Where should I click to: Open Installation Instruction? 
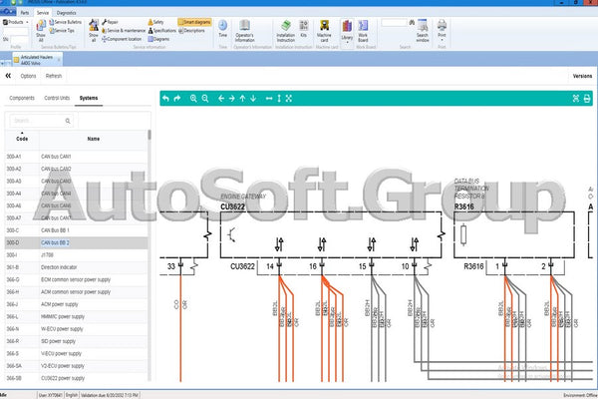coord(286,31)
